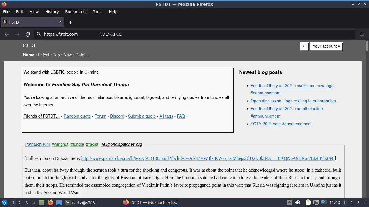Open the View menu
This screenshot has width=369, height=207.
(x=34, y=12)
